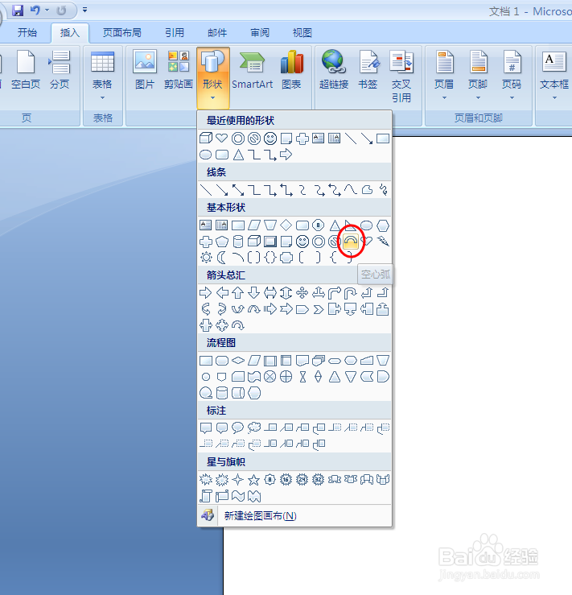Open the undo history dropdown arrow
Viewport: 572px width, 595px height.
point(47,10)
